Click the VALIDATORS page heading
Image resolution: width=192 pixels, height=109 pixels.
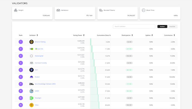[20, 3]
